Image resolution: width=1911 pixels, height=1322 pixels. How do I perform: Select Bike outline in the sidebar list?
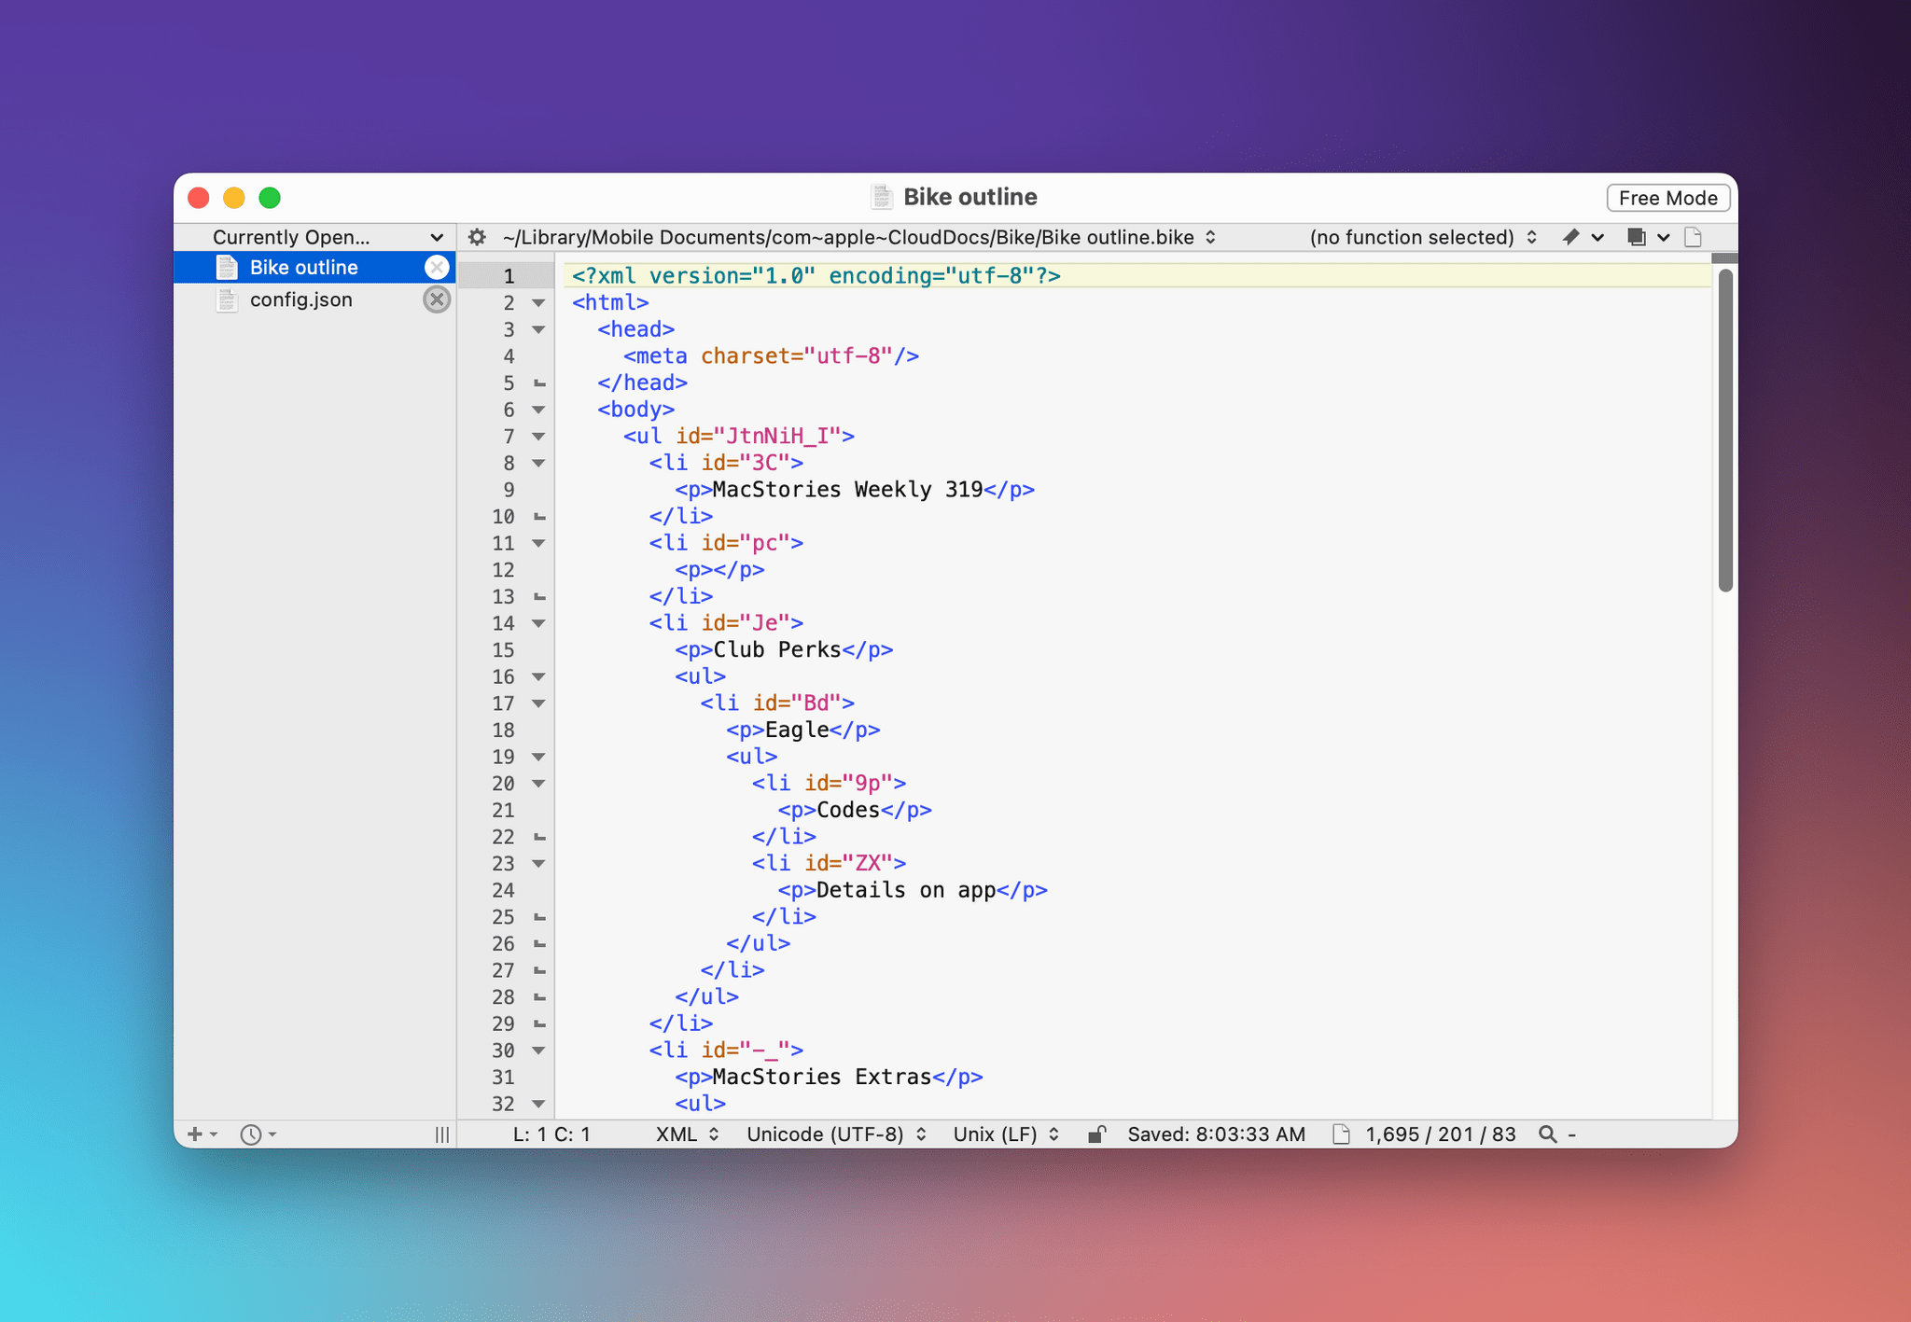[x=314, y=268]
